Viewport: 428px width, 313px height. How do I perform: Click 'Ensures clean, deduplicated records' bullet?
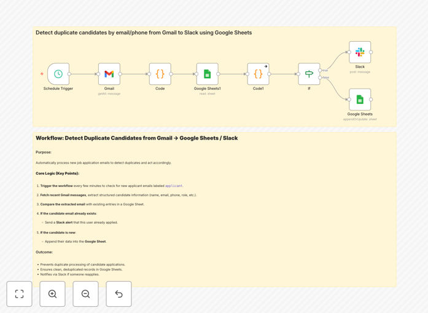click(x=81, y=269)
